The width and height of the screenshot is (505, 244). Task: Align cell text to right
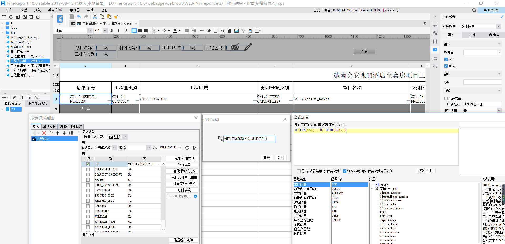point(146,31)
